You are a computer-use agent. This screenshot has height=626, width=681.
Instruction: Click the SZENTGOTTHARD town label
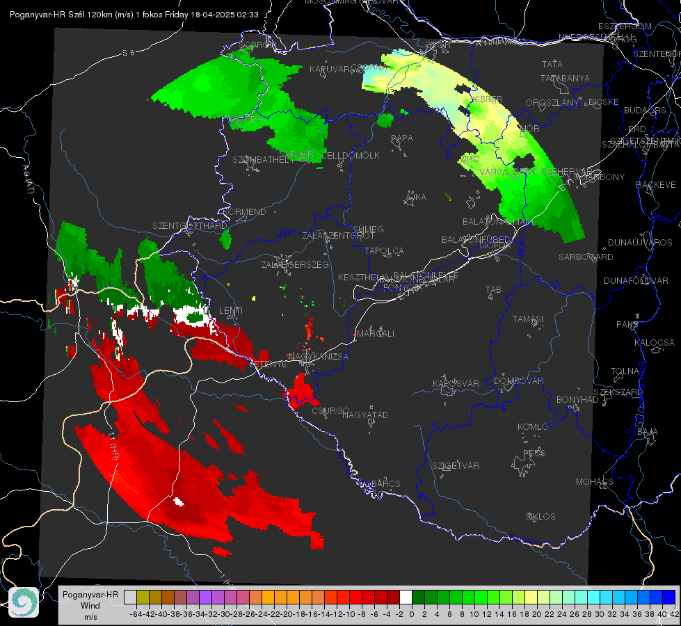click(x=190, y=226)
